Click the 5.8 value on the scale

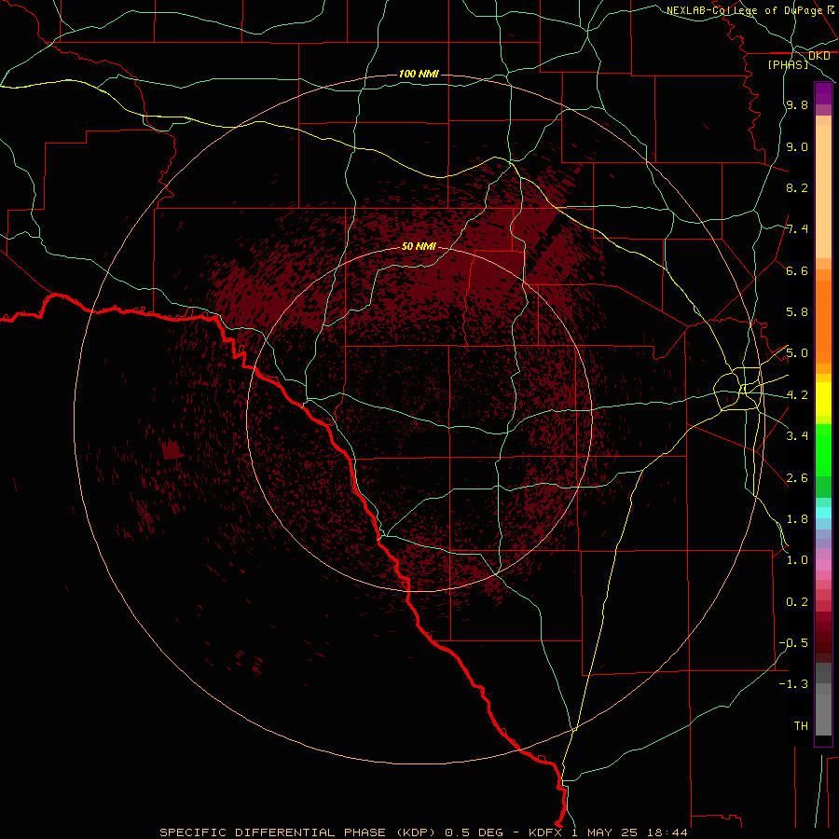point(797,312)
